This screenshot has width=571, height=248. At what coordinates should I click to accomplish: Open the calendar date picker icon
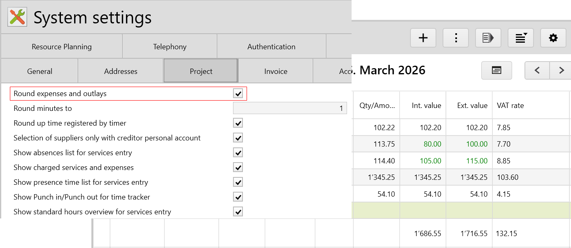tap(496, 70)
